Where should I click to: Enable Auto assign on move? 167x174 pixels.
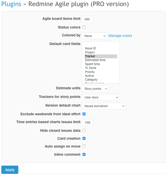click(x=84, y=146)
